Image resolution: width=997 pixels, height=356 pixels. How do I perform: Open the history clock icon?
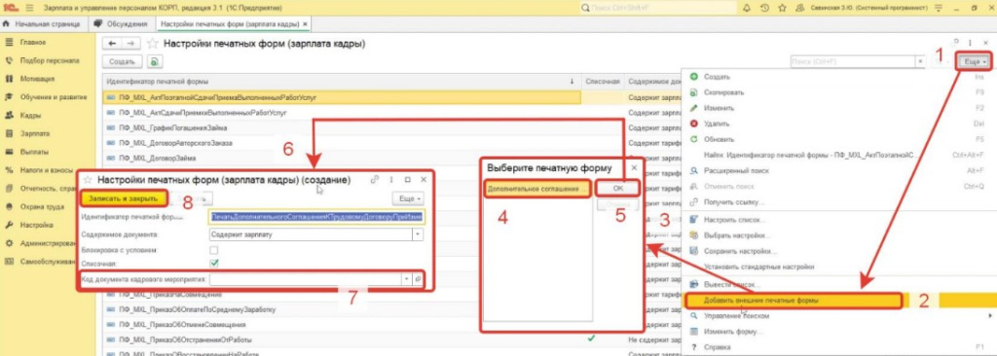point(764,8)
